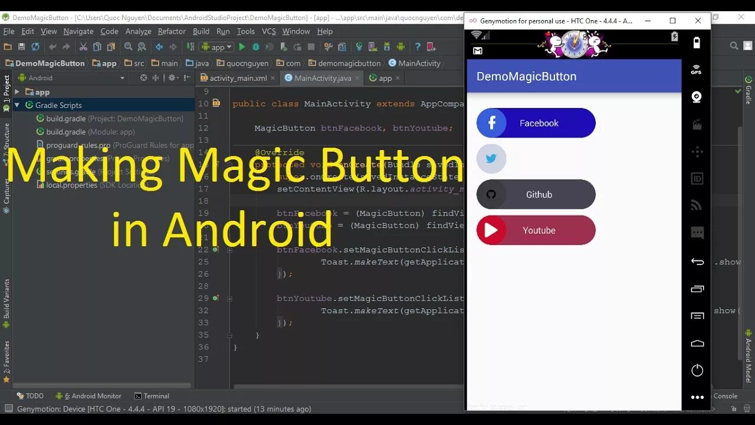Select local.properties file in tree
This screenshot has height=425, width=755.
[x=71, y=185]
